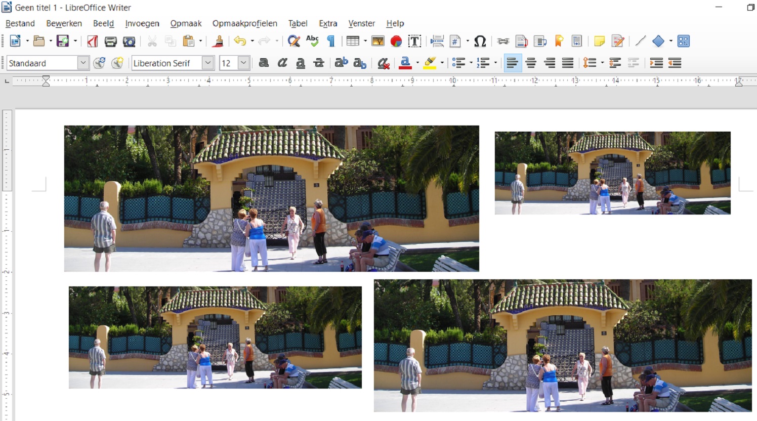Screen dimensions: 757x421
Task: Insert special character Omega symbol
Action: tap(480, 41)
